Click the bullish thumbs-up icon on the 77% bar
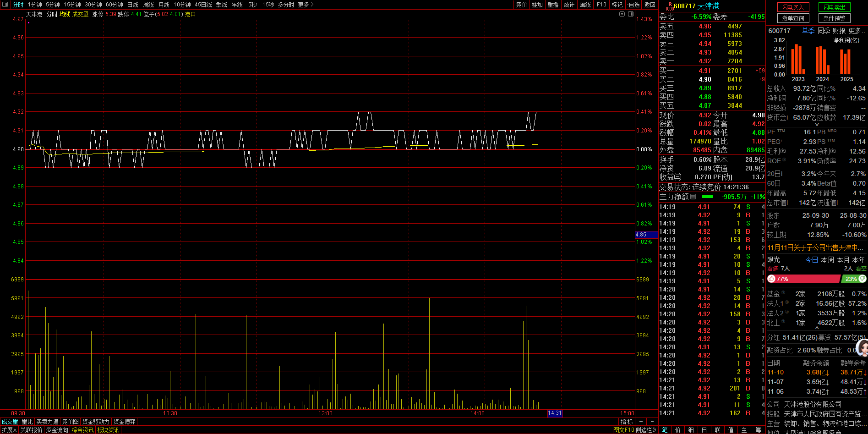The width and height of the screenshot is (868, 434). (x=772, y=279)
